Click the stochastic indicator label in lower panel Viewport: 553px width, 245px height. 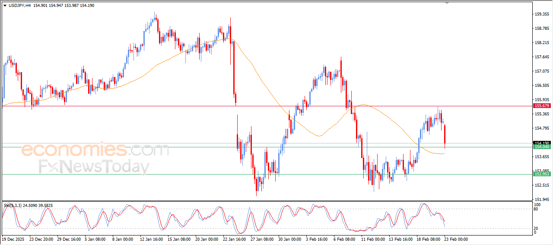(27, 206)
